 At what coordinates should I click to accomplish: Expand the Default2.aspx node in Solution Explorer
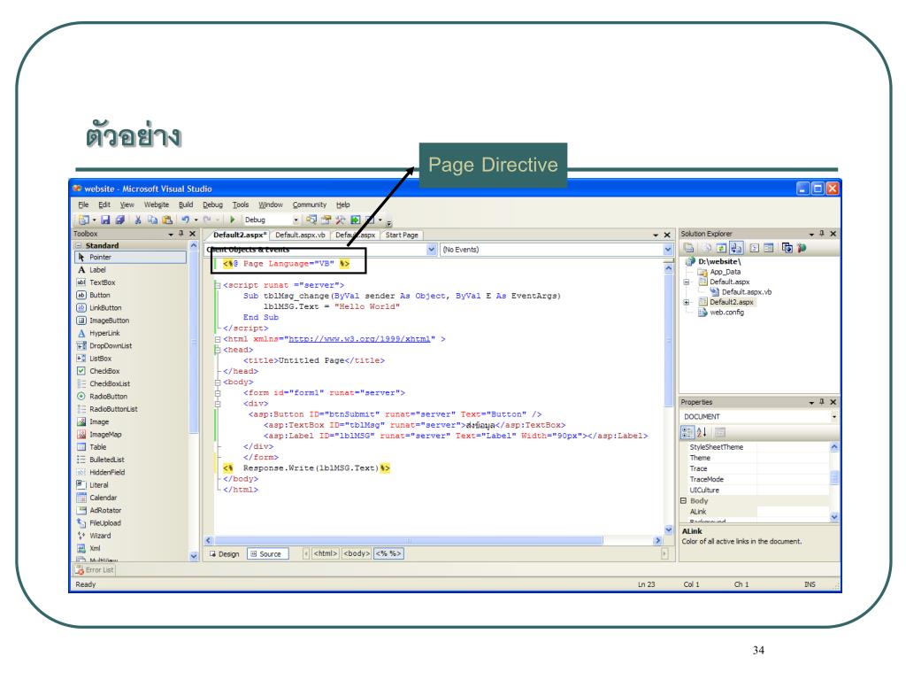click(x=687, y=303)
